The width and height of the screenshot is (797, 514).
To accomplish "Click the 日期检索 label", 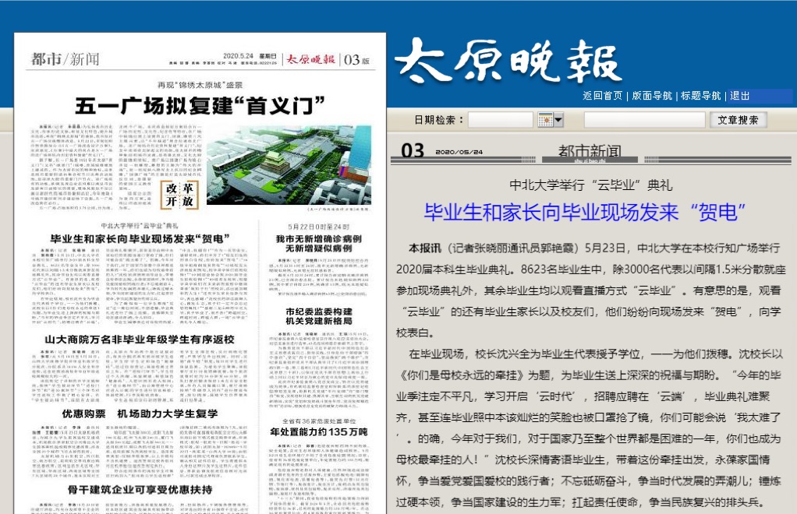I will click(x=439, y=120).
